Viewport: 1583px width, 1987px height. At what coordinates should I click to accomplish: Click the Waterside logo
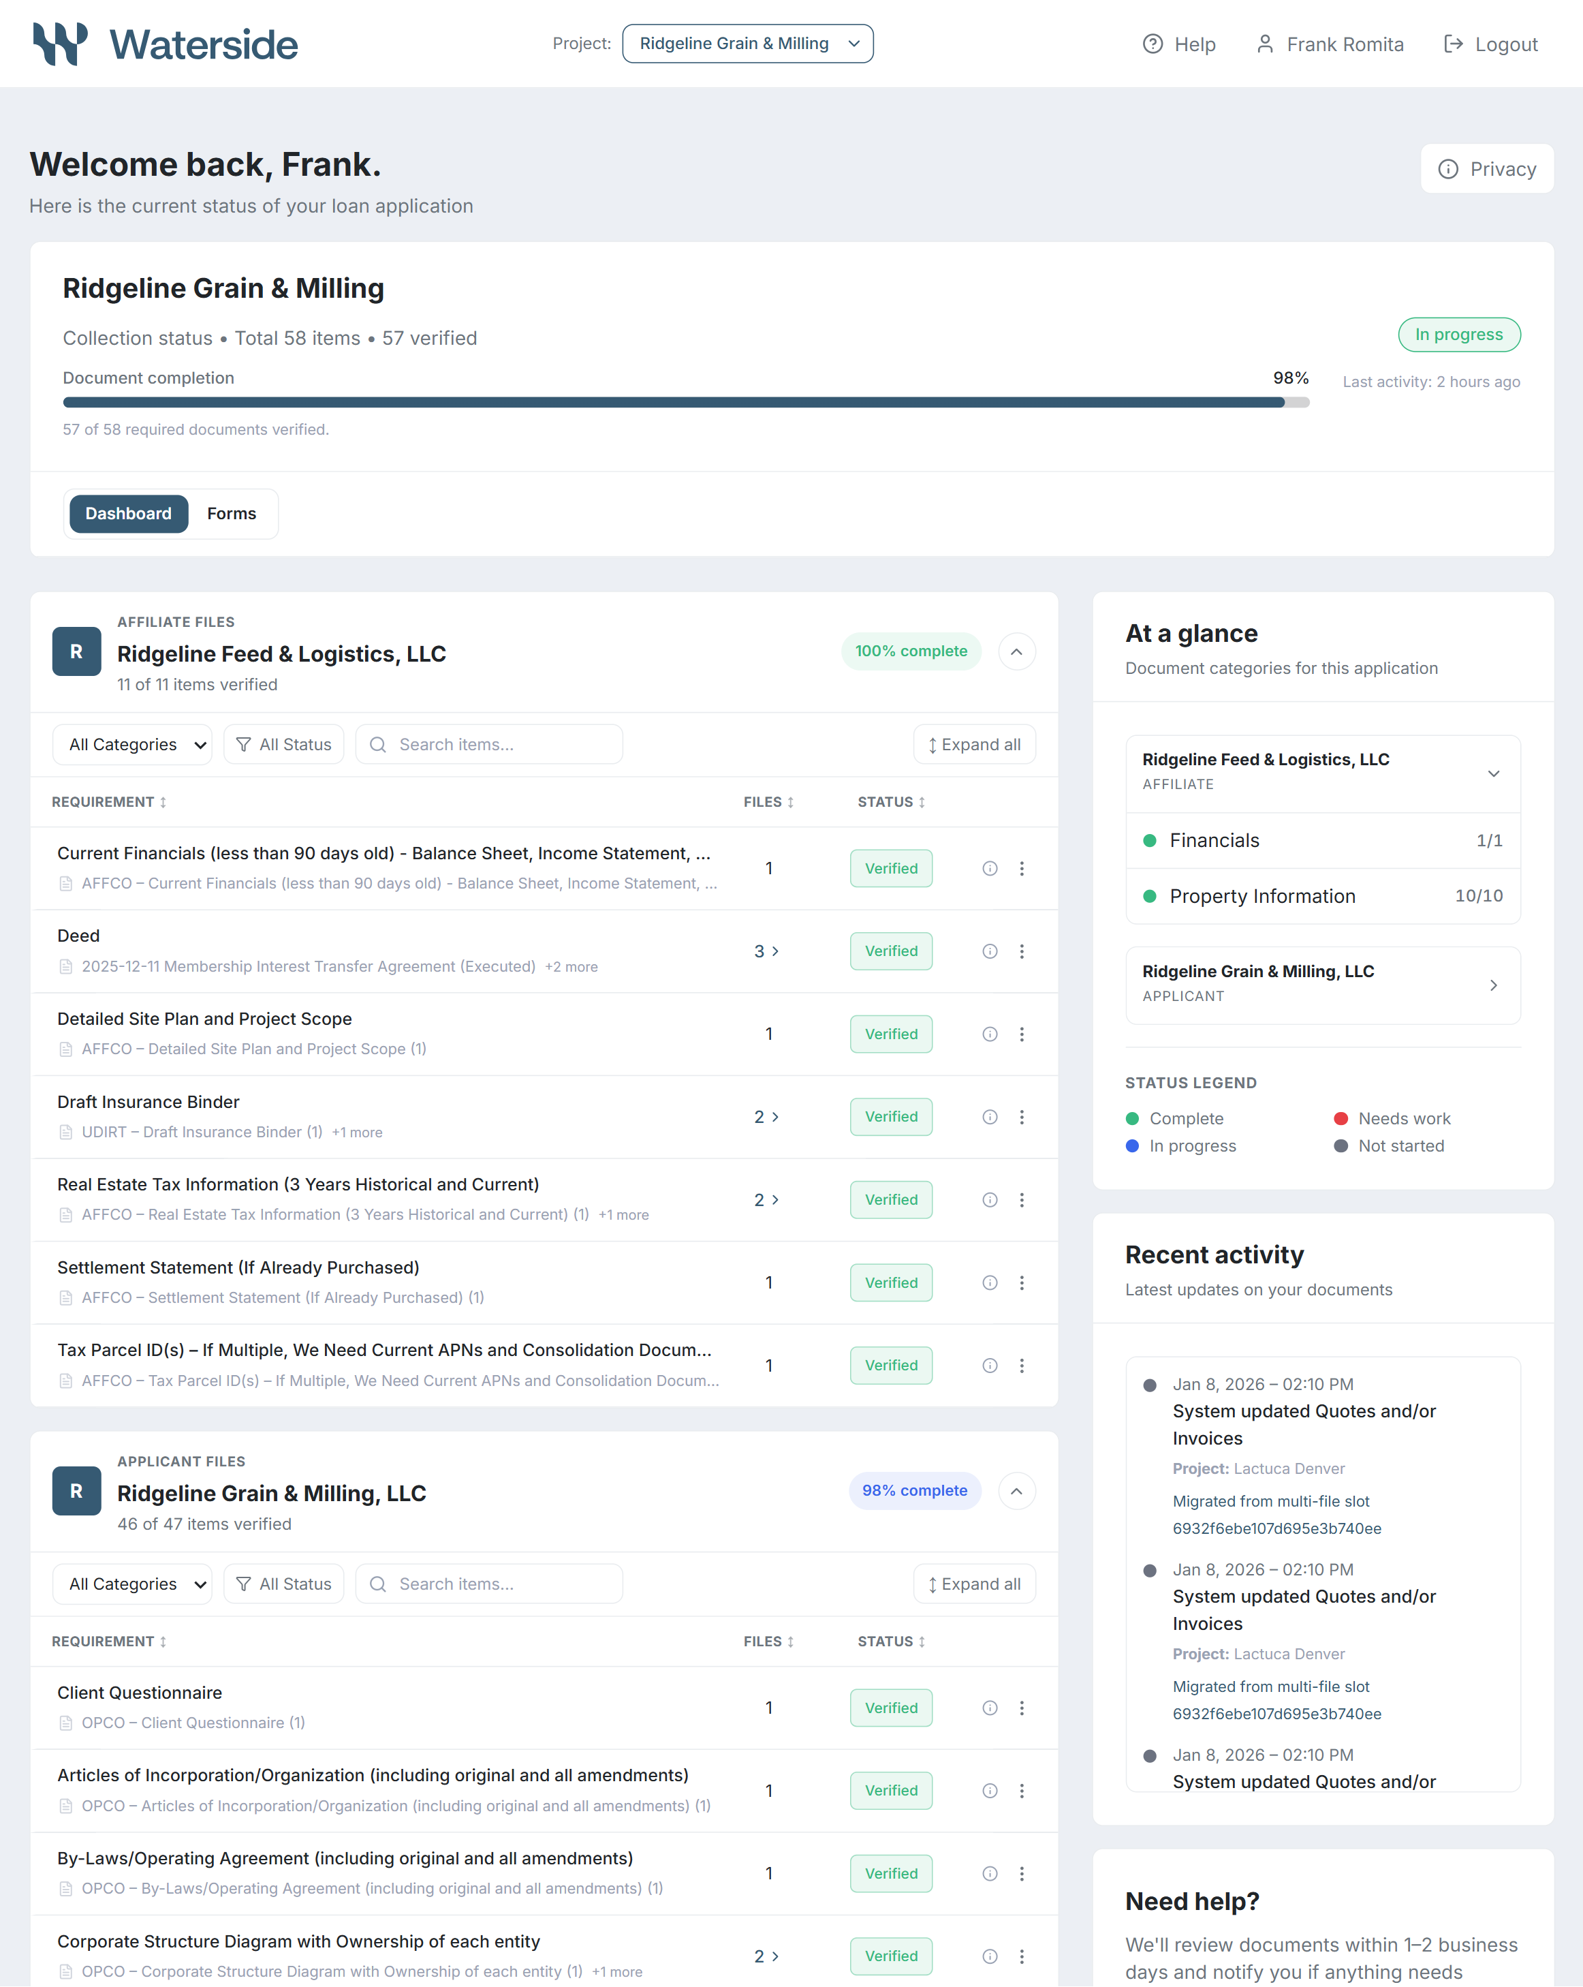164,44
